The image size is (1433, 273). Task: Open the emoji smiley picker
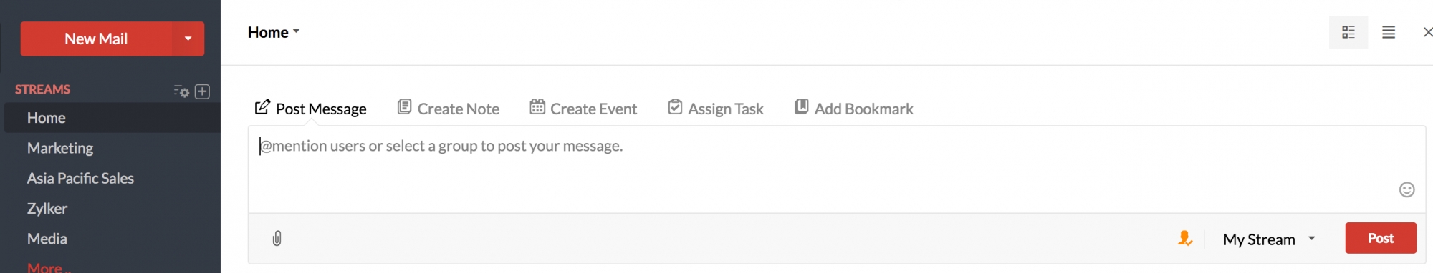[x=1406, y=189]
